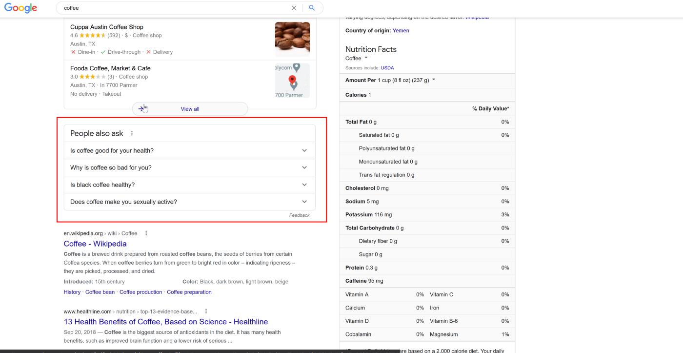Viewport: 683px width, 353px height.
Task: Open the People also ask options menu
Action: pyautogui.click(x=131, y=133)
